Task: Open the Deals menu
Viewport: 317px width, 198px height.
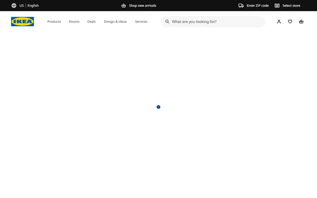Action: coord(91,22)
